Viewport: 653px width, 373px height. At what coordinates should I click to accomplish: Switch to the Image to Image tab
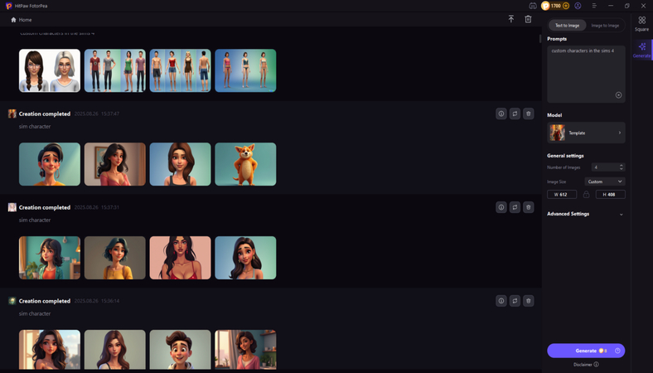(x=605, y=26)
